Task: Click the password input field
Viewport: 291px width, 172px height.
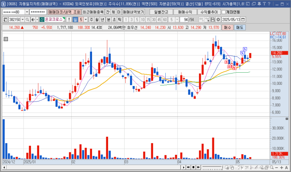Action: click(x=38, y=12)
